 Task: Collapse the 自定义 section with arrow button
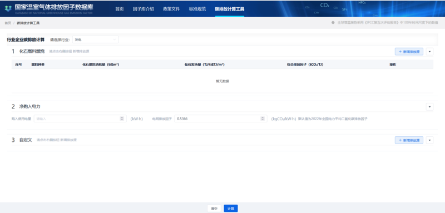tap(429, 140)
